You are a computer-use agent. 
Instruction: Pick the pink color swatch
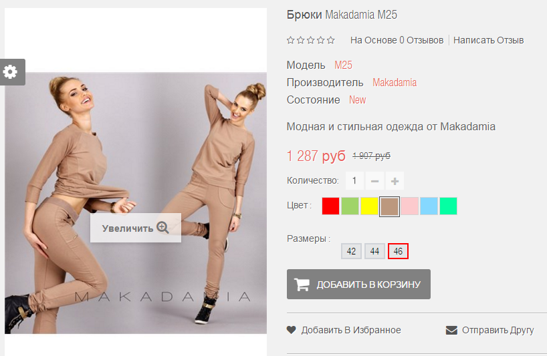pos(409,206)
